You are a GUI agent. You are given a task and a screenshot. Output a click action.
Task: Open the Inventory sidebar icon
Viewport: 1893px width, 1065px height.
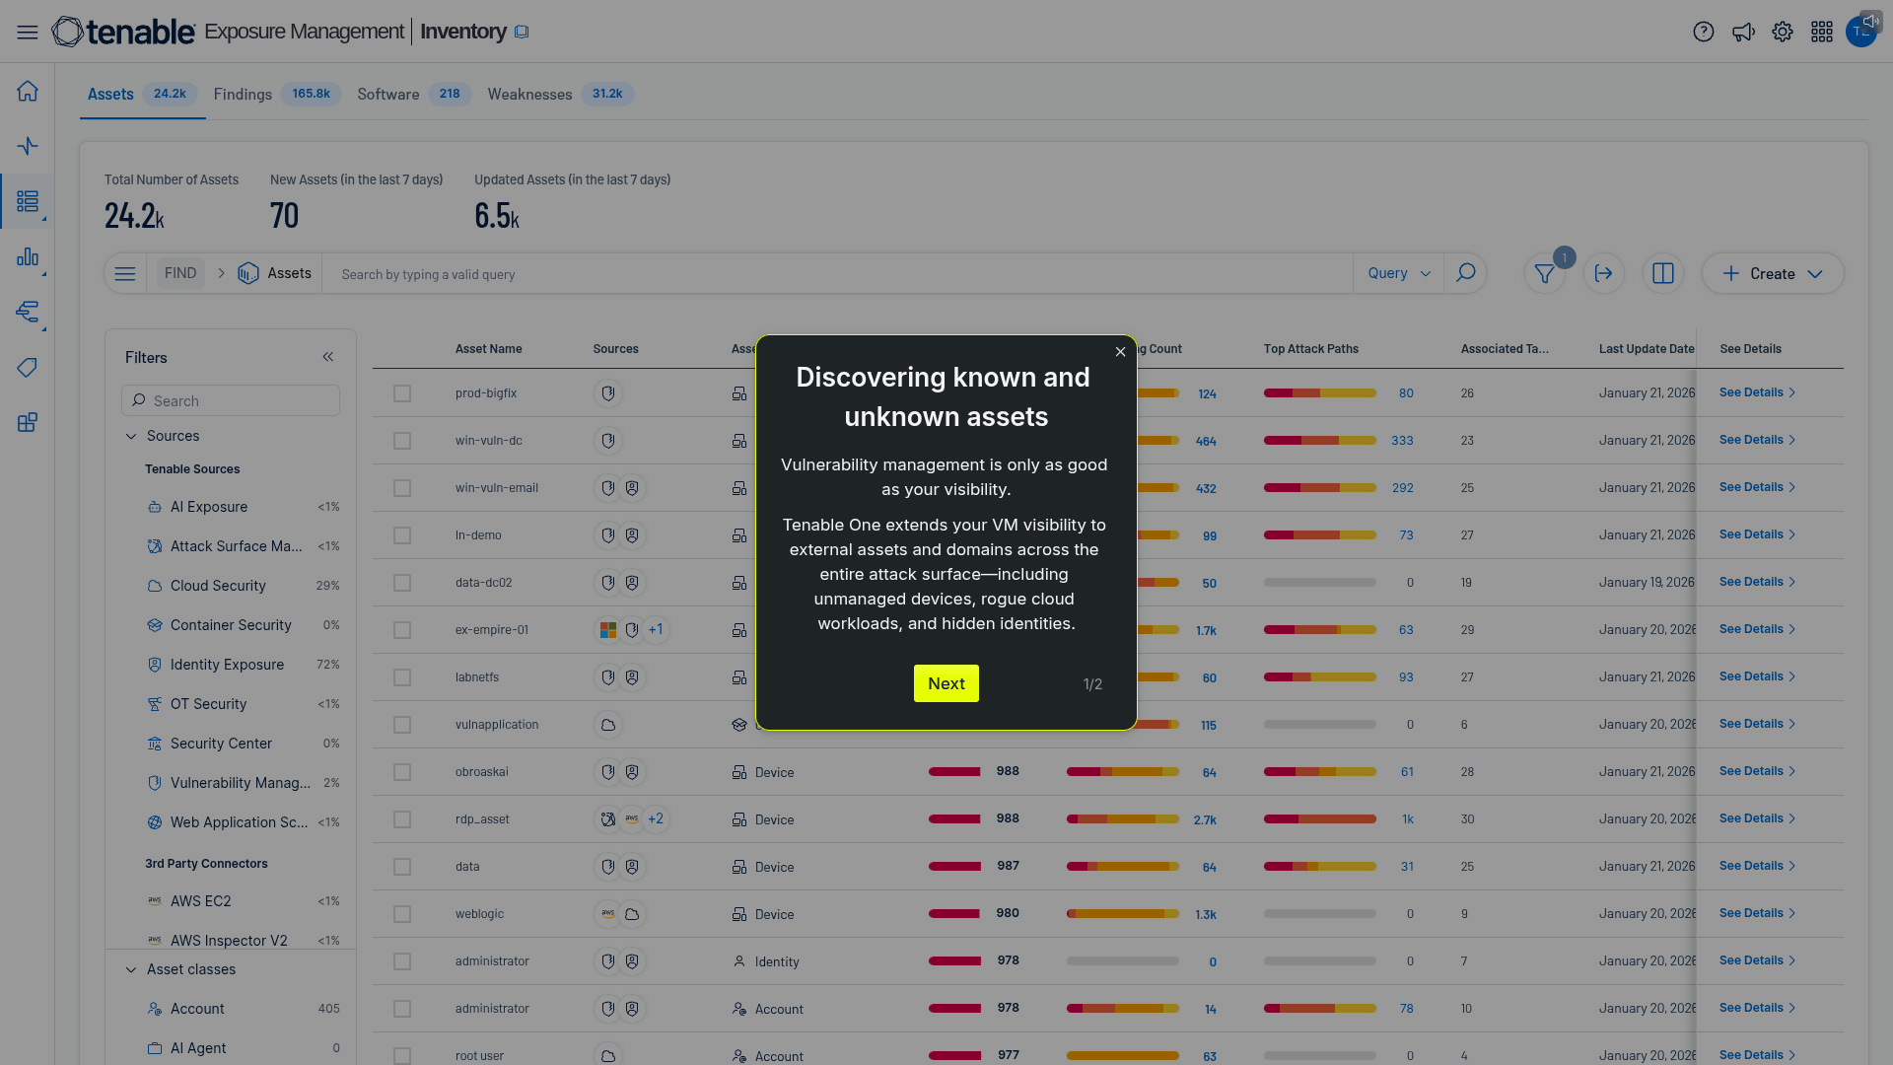(x=28, y=202)
